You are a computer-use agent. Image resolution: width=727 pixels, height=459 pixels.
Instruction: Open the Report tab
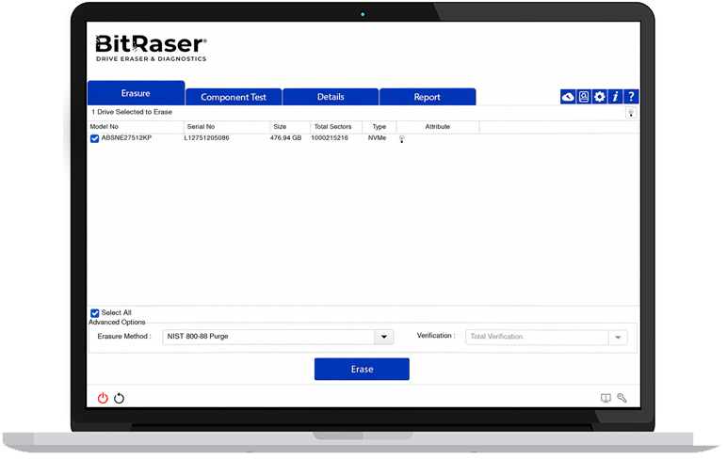pyautogui.click(x=428, y=97)
